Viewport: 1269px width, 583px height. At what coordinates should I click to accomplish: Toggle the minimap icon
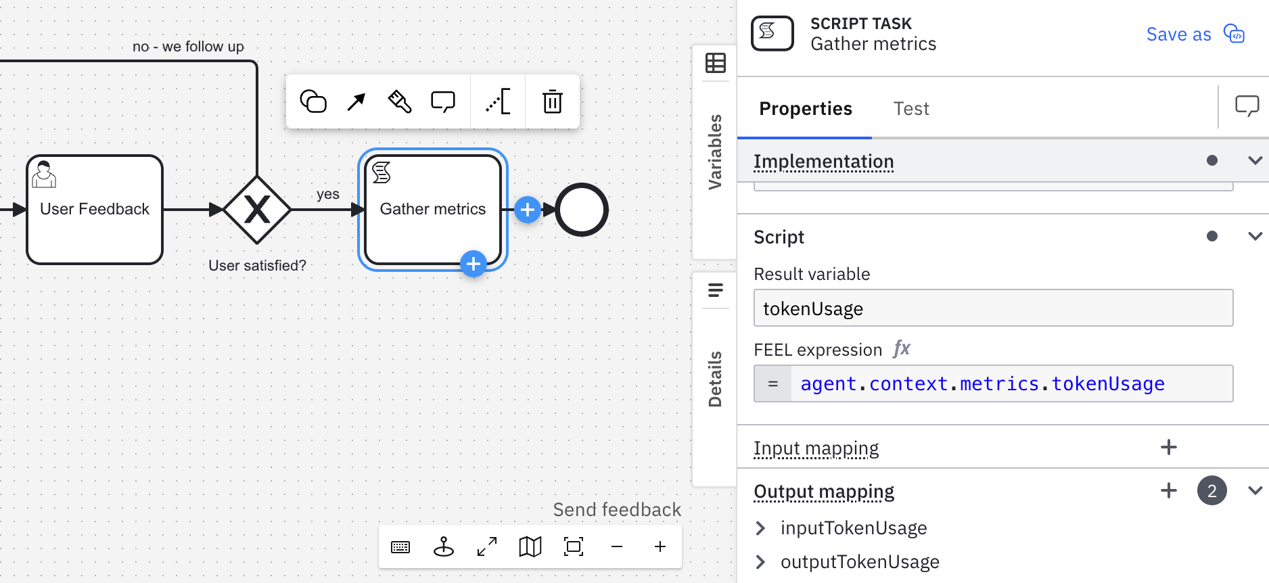(530, 546)
